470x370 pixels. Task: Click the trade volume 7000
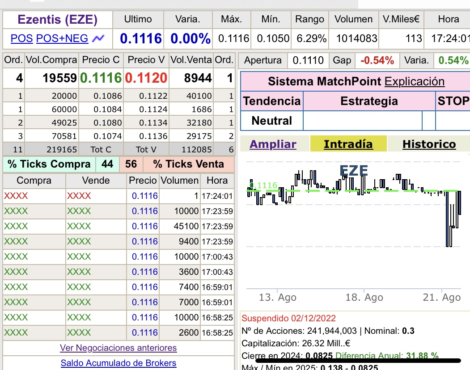click(x=189, y=302)
